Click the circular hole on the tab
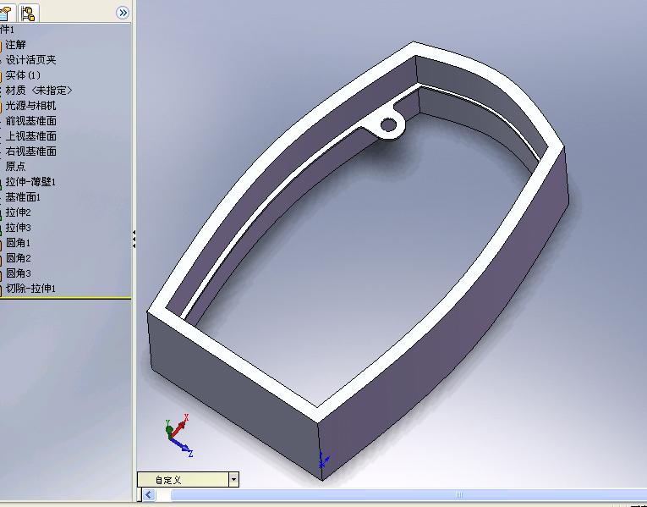This screenshot has width=647, height=507. tap(388, 124)
